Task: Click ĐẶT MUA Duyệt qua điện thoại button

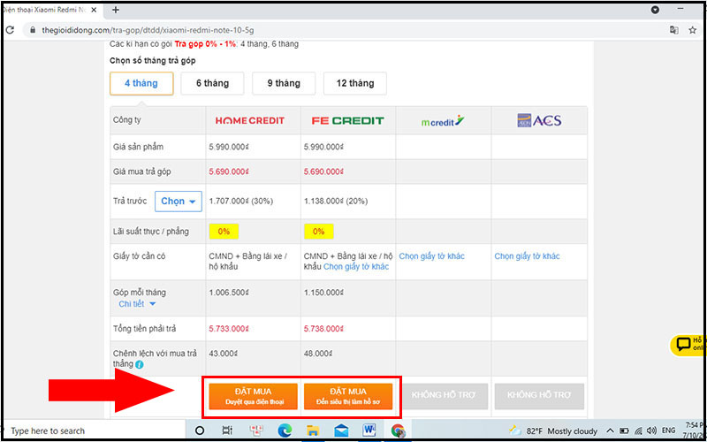Action: 252,395
